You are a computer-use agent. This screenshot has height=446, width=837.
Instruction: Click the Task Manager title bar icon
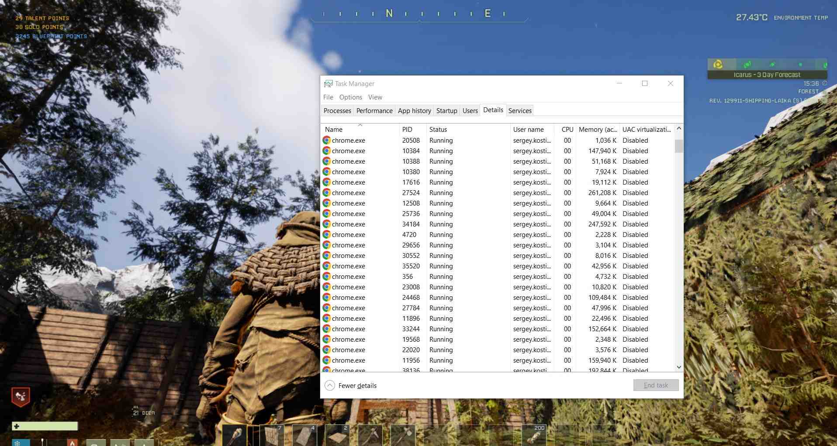[328, 83]
